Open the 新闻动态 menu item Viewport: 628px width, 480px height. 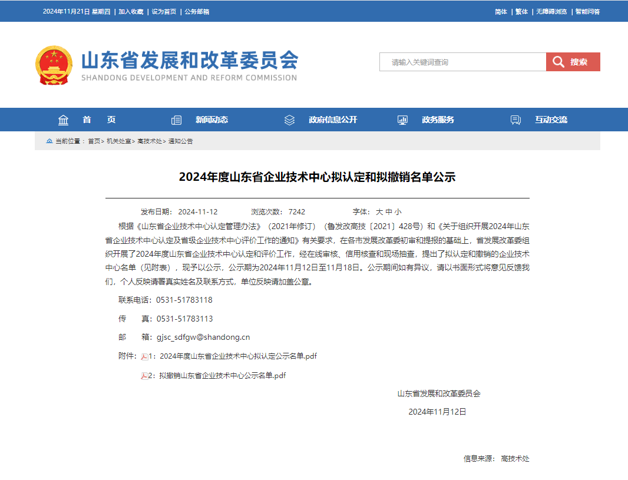click(211, 120)
